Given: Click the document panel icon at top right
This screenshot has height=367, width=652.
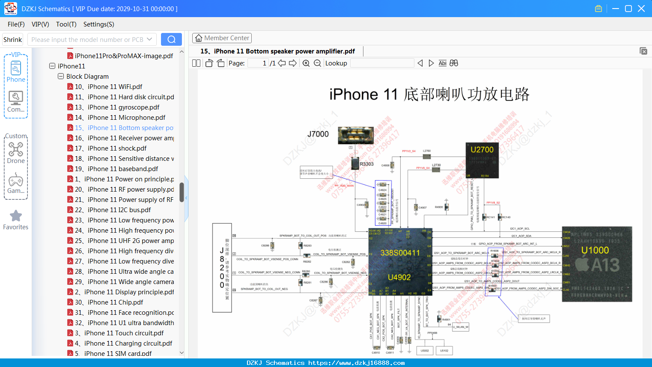Looking at the screenshot, I should [643, 51].
